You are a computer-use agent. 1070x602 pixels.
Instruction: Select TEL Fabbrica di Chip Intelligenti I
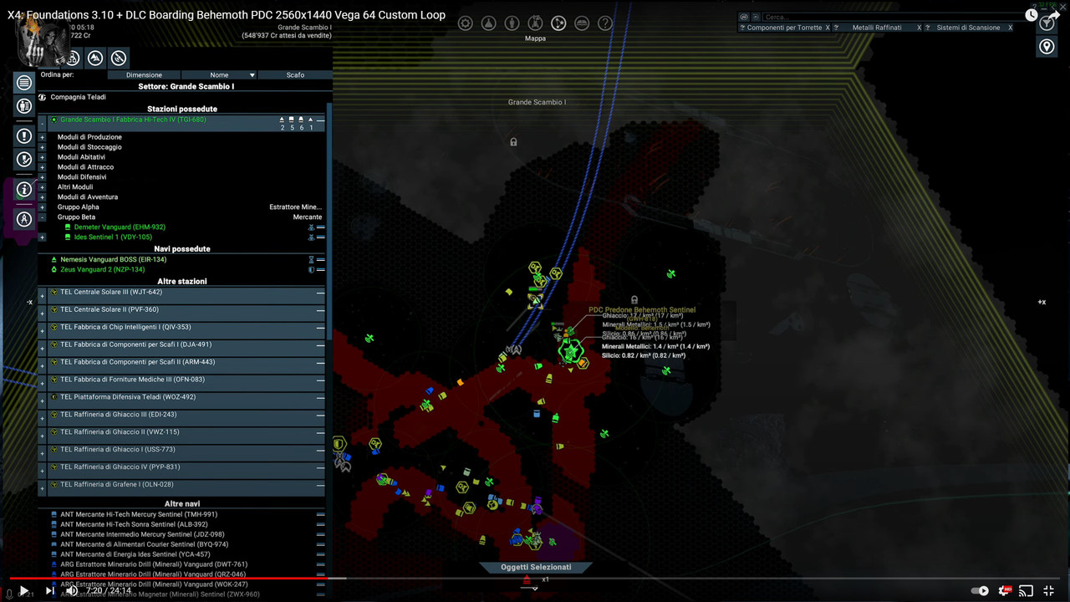tap(186, 328)
